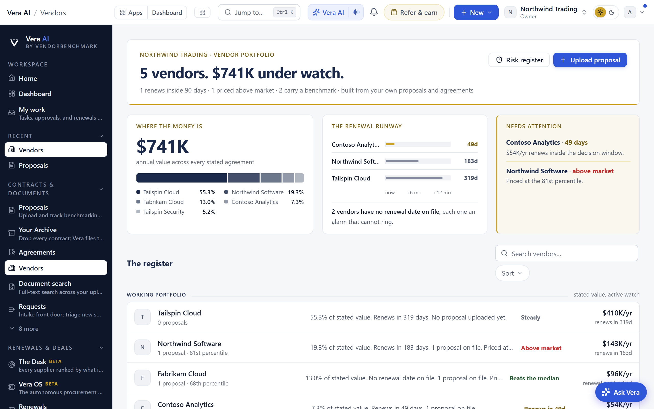Open Tailspin Cloud register row
This screenshot has width=654, height=409.
[383, 317]
